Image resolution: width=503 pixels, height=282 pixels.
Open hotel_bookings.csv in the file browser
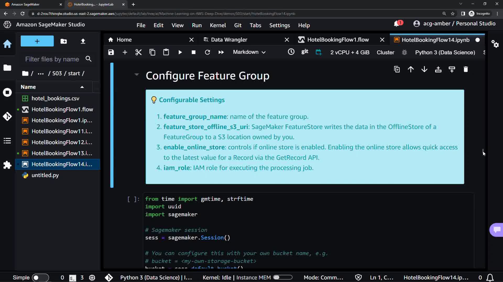[x=55, y=98]
